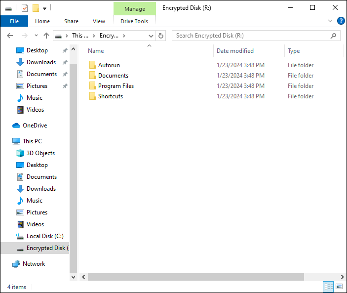Click the 'Encry...' breadcrumb in address bar

[x=109, y=36]
